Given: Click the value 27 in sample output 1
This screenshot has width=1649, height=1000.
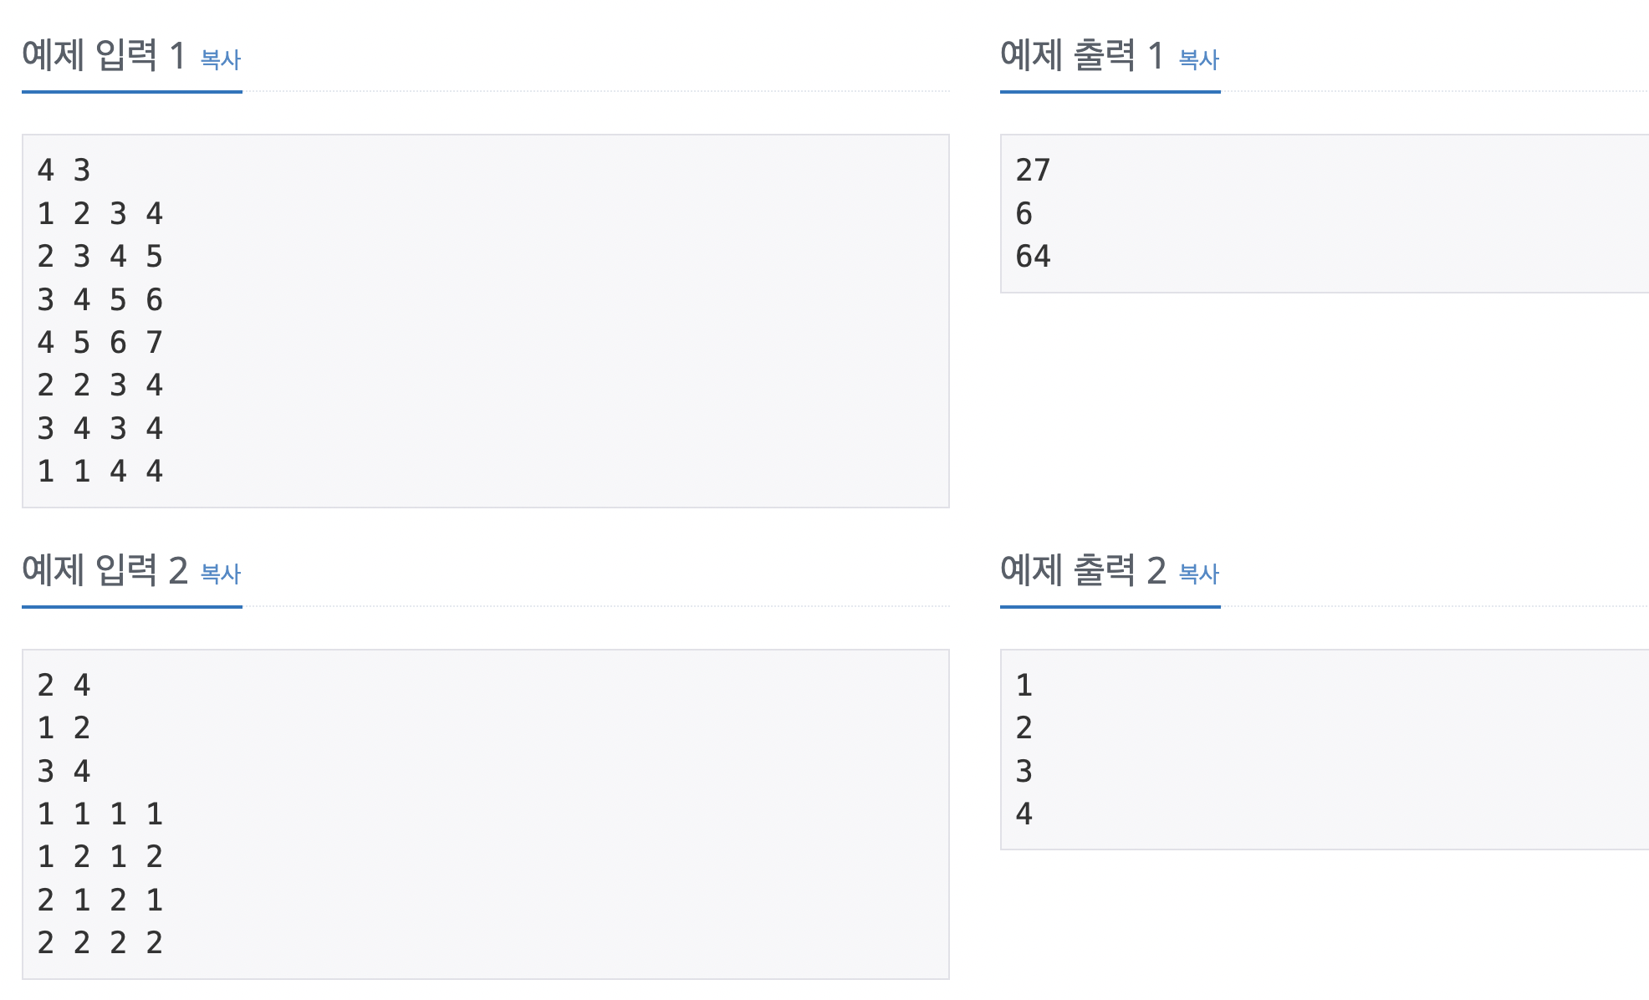Looking at the screenshot, I should 1033,171.
